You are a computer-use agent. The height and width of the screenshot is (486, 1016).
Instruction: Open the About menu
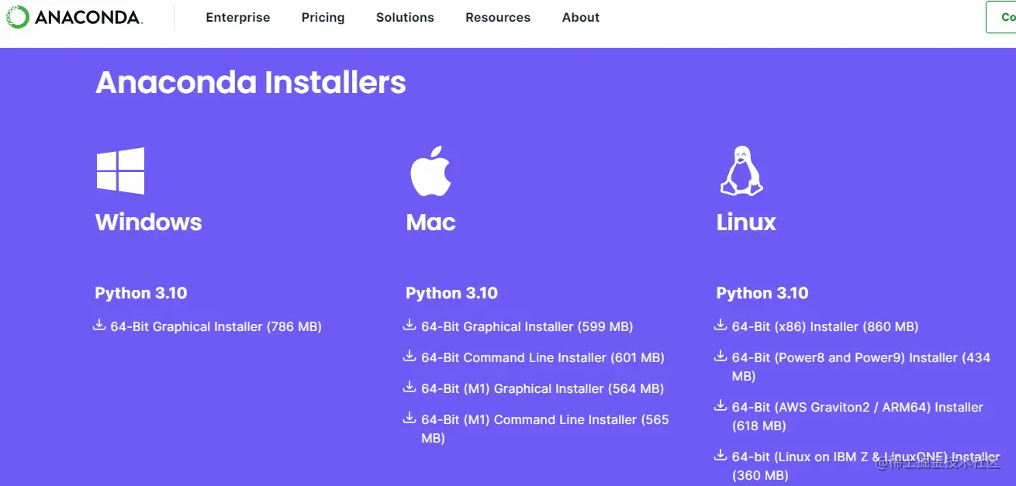coord(581,17)
